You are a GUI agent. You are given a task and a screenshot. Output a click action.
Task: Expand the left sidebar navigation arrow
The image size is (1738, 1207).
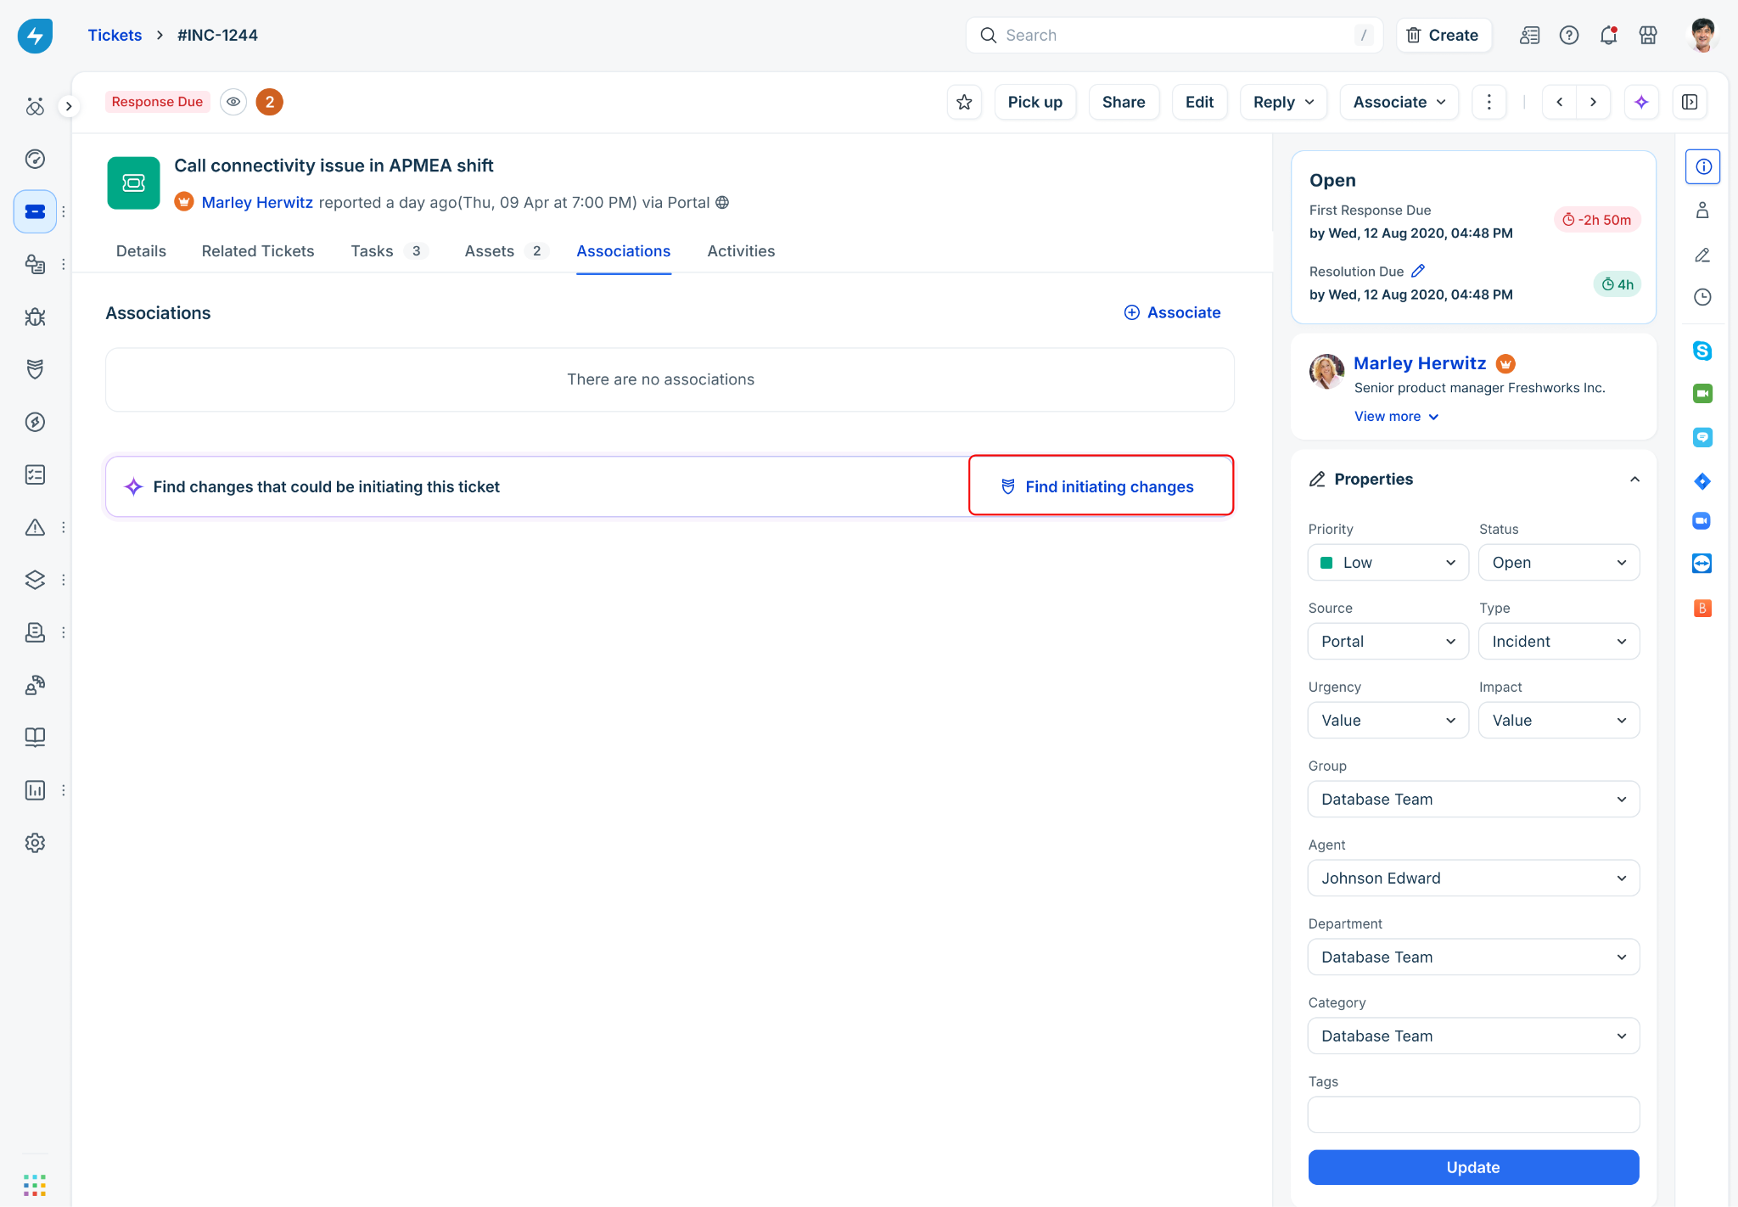[69, 106]
